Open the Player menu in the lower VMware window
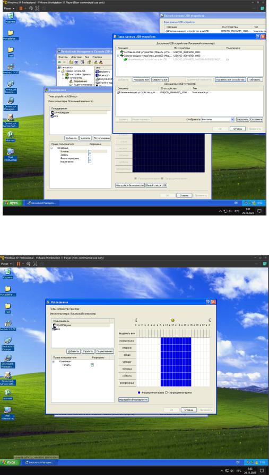 pos(6,264)
